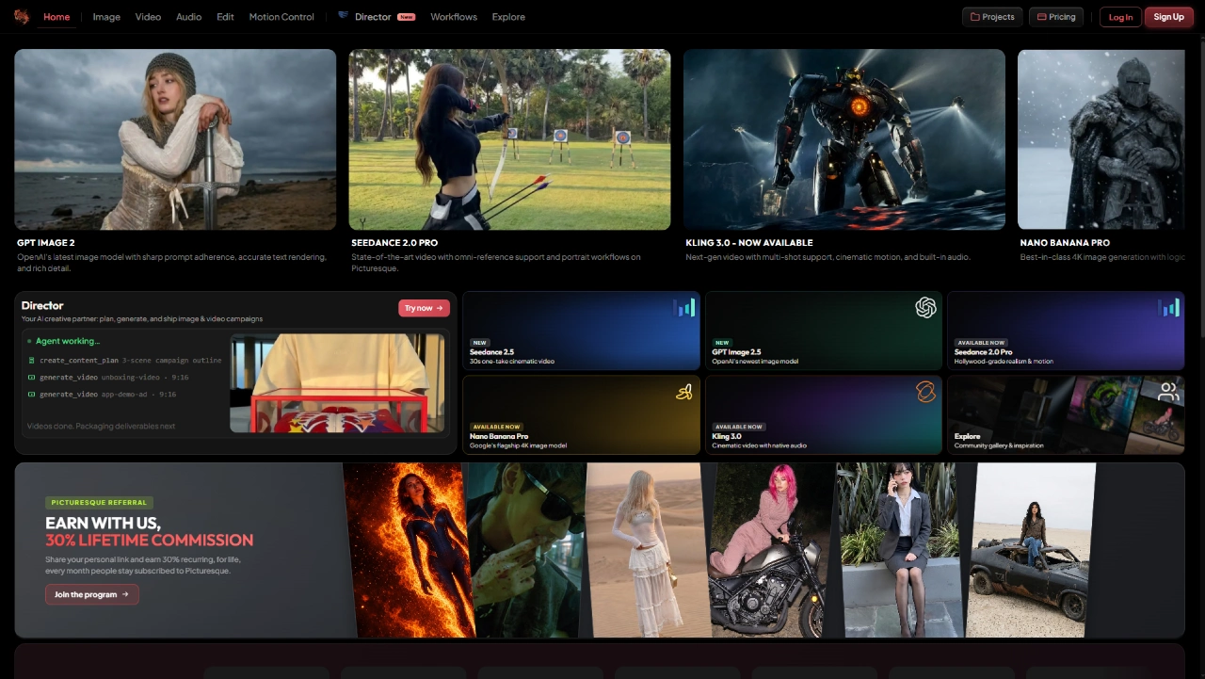1205x679 pixels.
Task: Click the pink-haired woman on motorcycle image
Action: click(769, 550)
